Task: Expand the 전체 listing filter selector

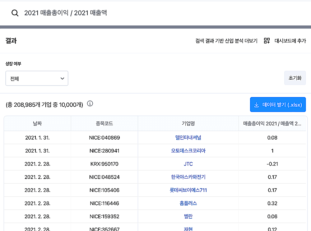Action: [x=37, y=78]
